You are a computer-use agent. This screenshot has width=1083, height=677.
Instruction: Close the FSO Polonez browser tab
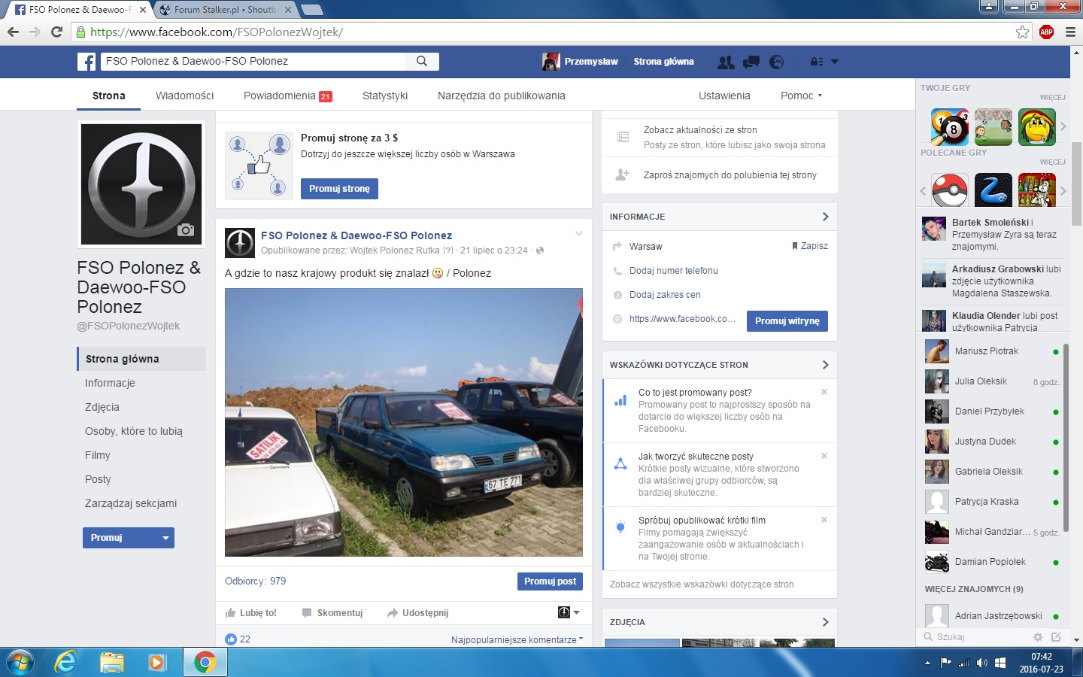(143, 10)
